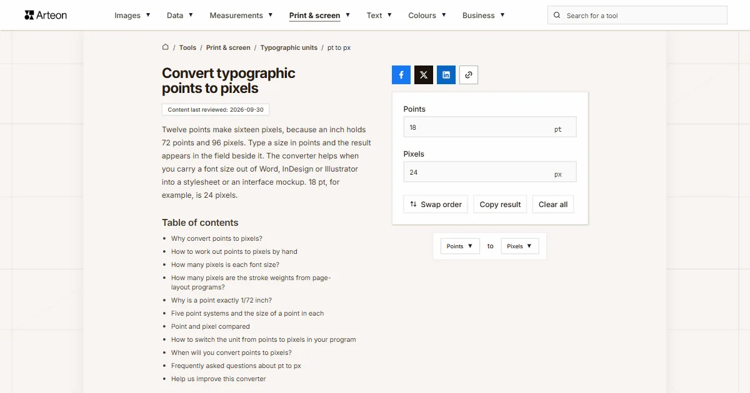Expand the Measurements menu
The width and height of the screenshot is (750, 393).
click(x=241, y=16)
